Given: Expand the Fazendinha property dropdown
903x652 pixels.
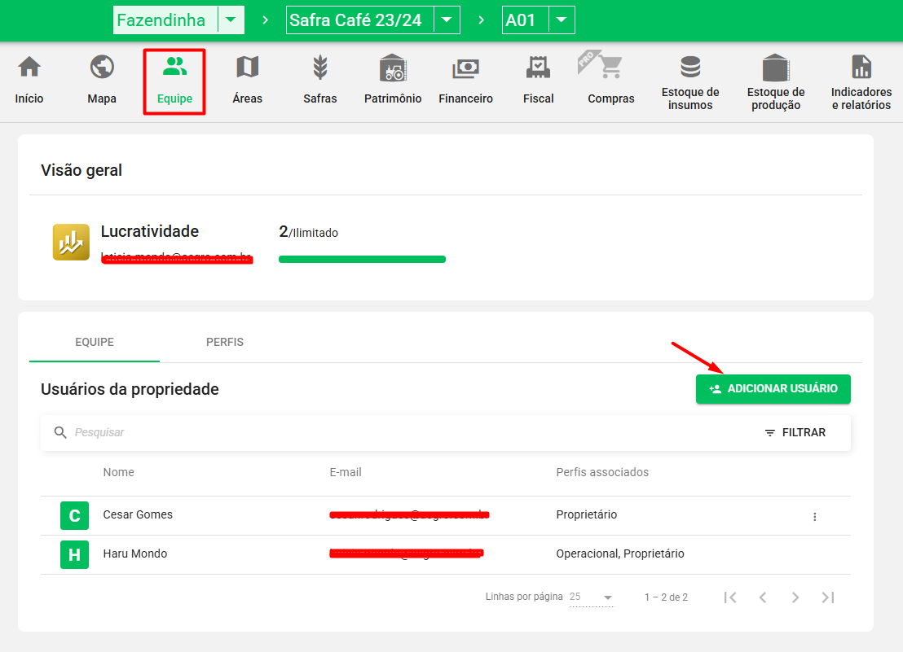Looking at the screenshot, I should [x=231, y=20].
